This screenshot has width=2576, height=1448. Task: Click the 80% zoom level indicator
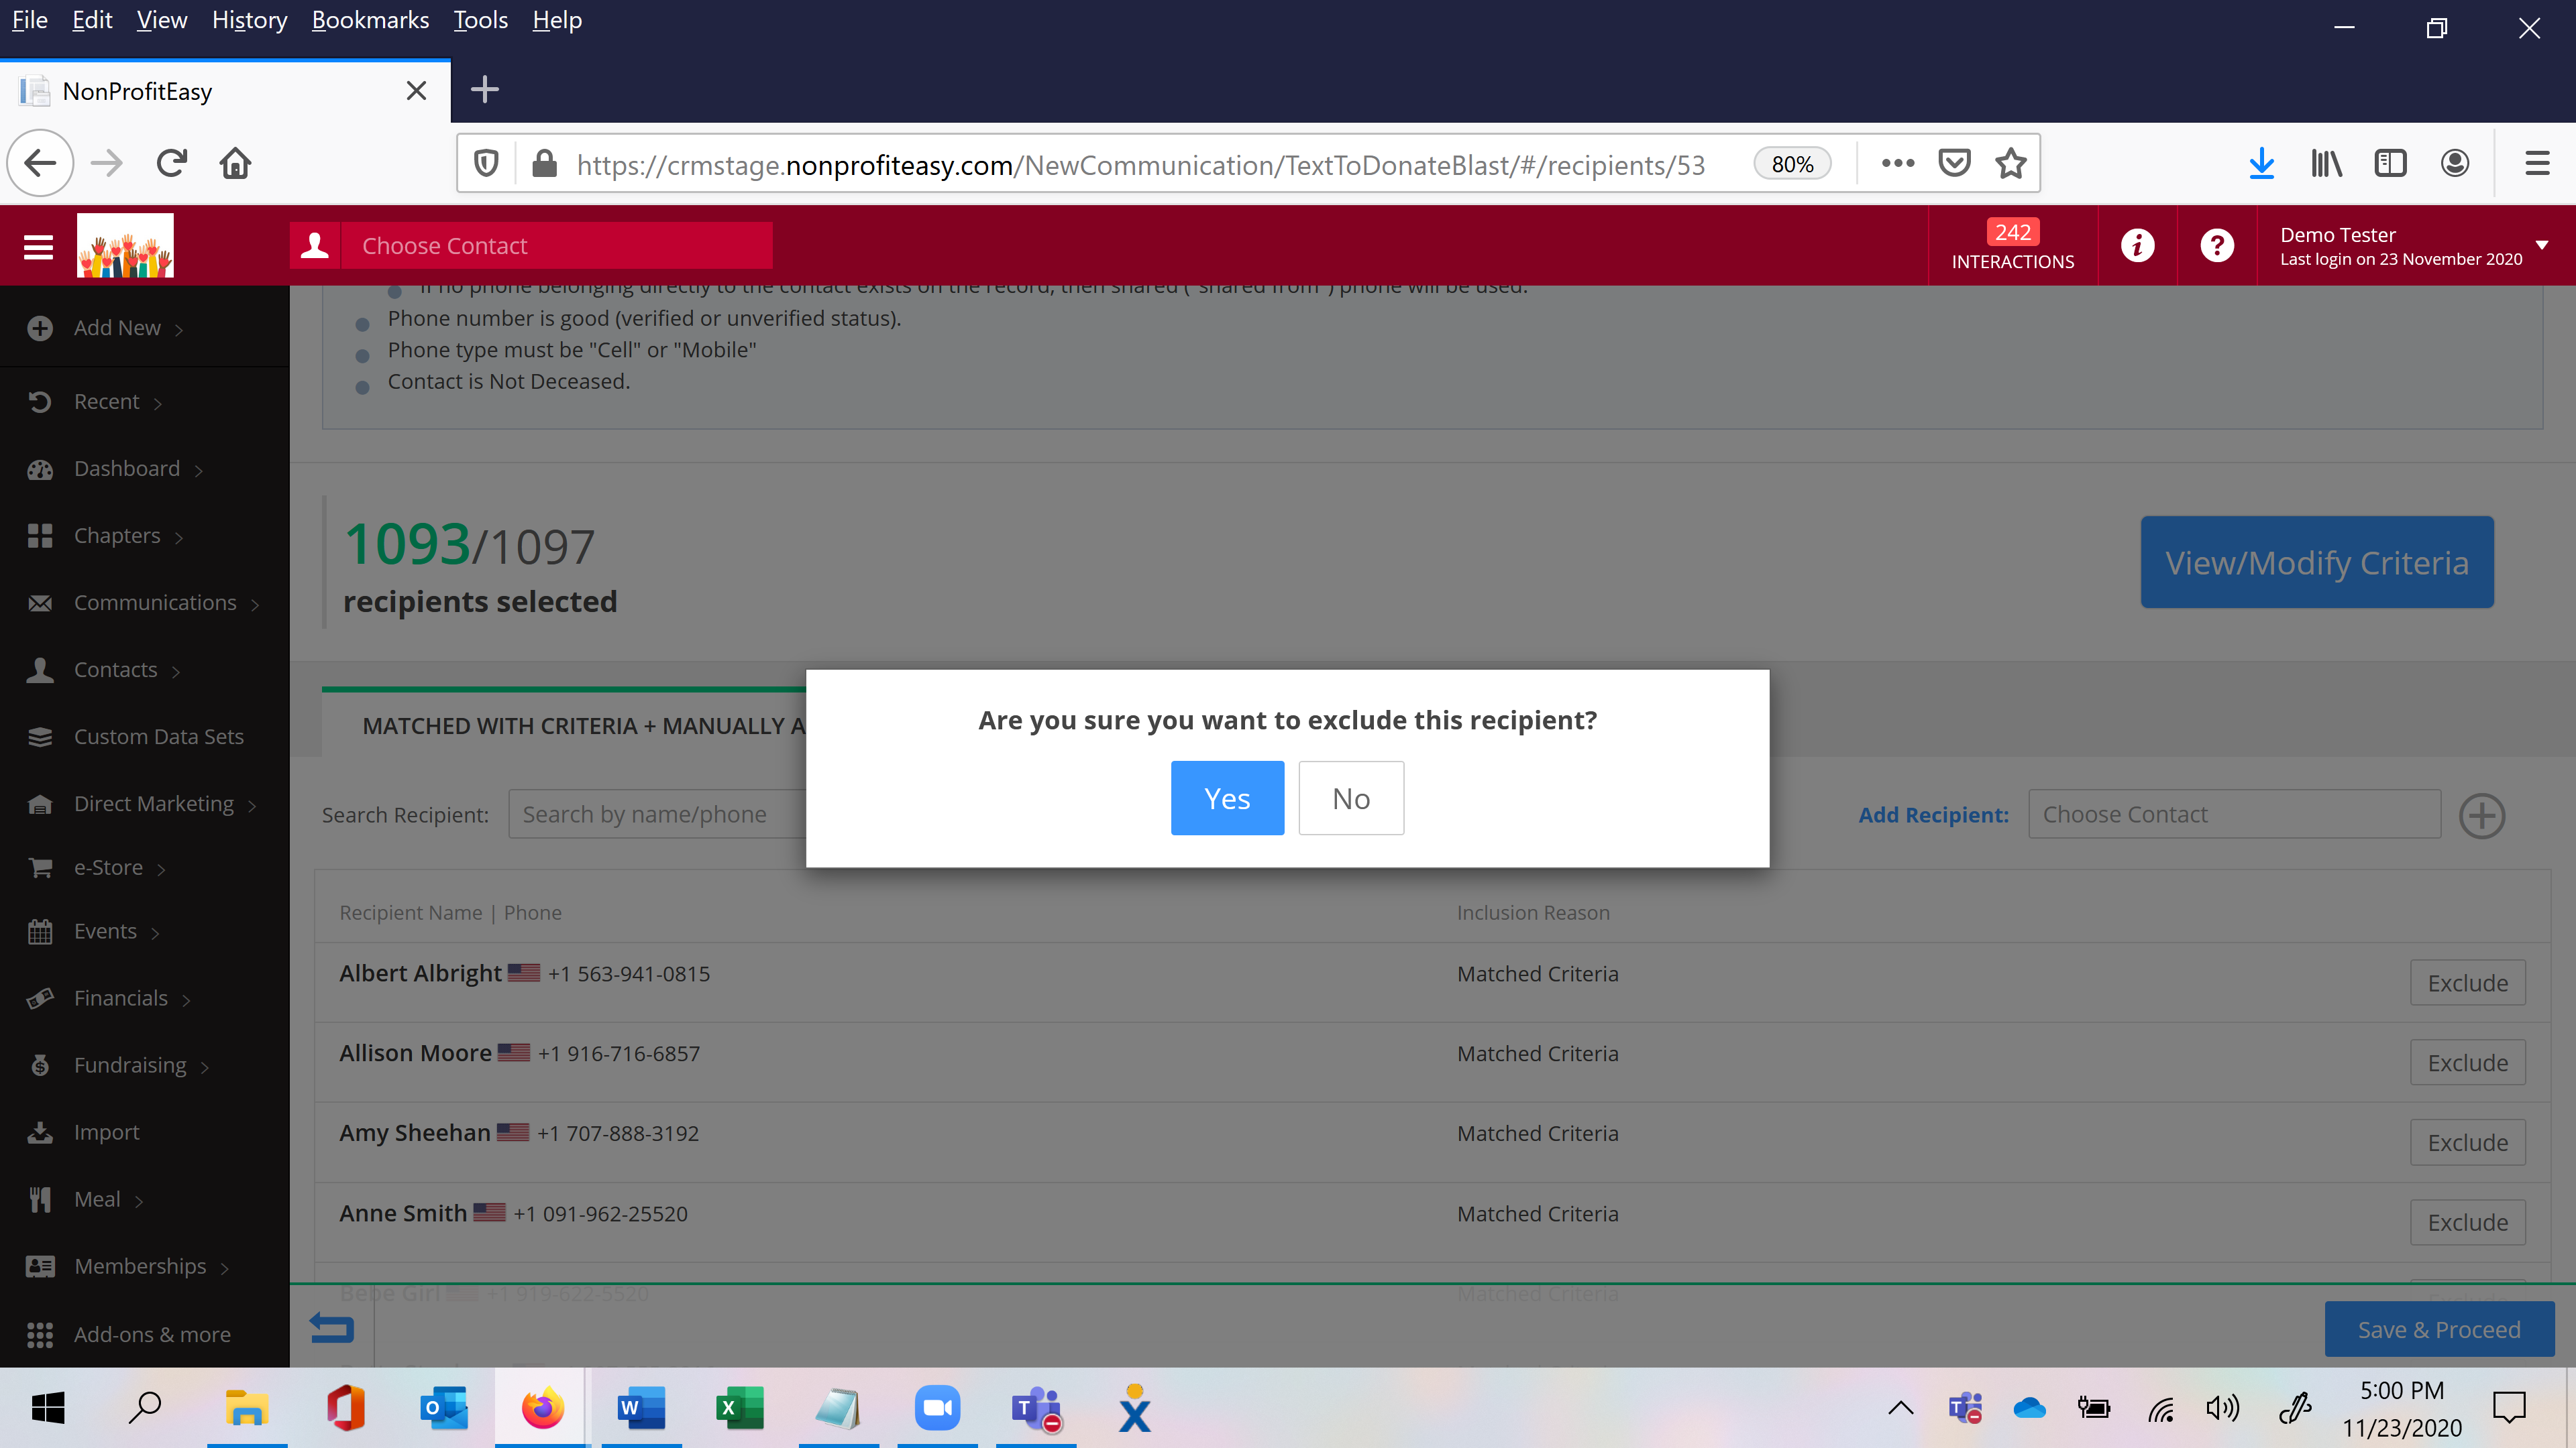click(x=1792, y=164)
